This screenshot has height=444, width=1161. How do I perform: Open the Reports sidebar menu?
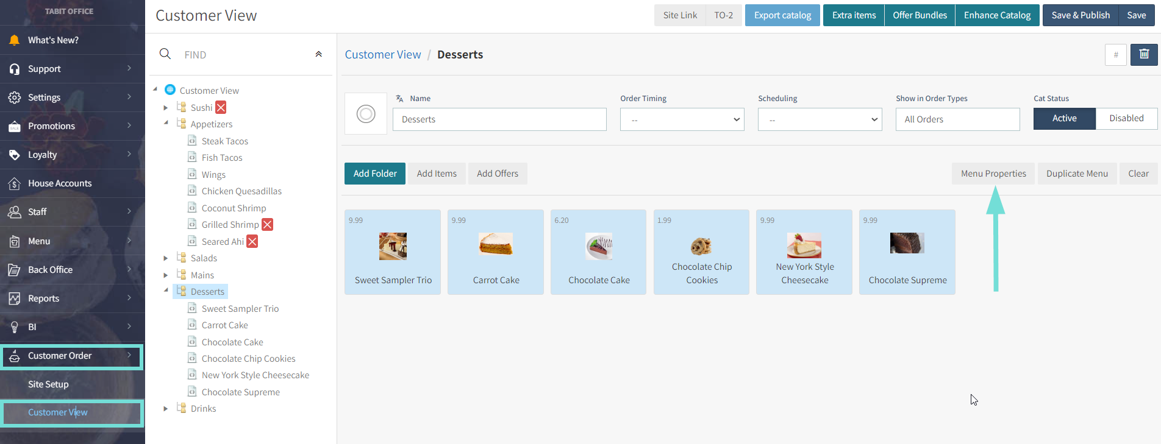coord(72,298)
